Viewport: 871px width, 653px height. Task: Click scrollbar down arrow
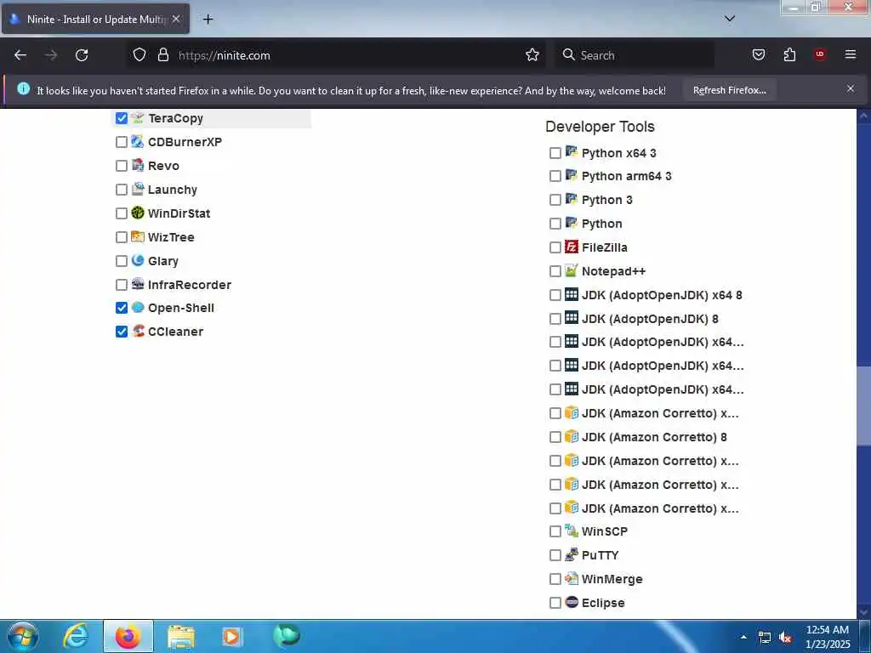(863, 612)
